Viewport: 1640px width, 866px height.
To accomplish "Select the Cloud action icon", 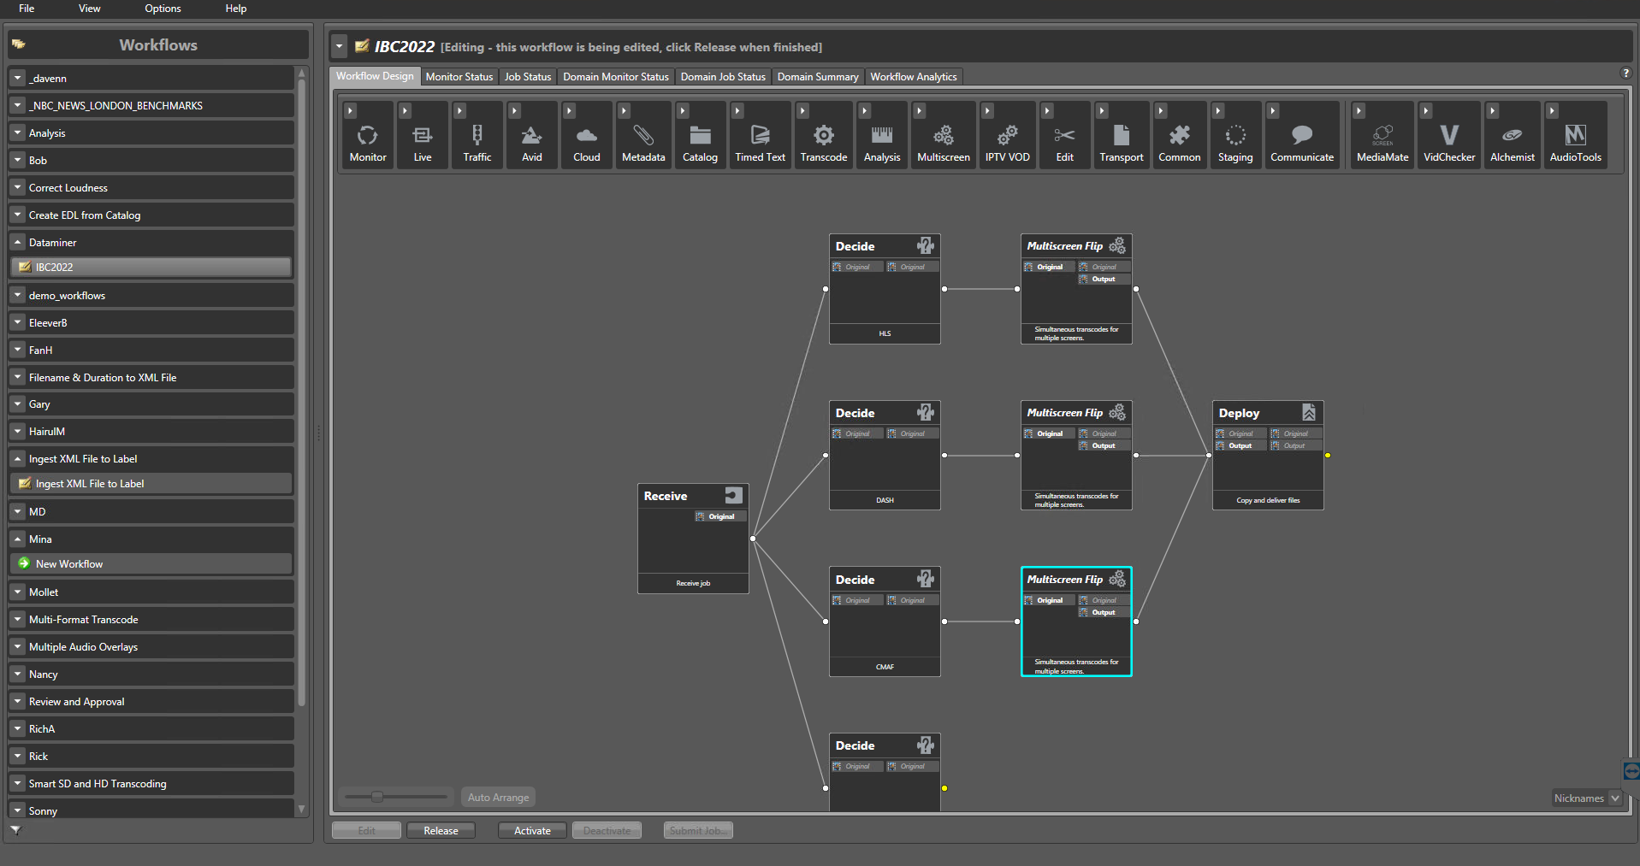I will [x=587, y=135].
